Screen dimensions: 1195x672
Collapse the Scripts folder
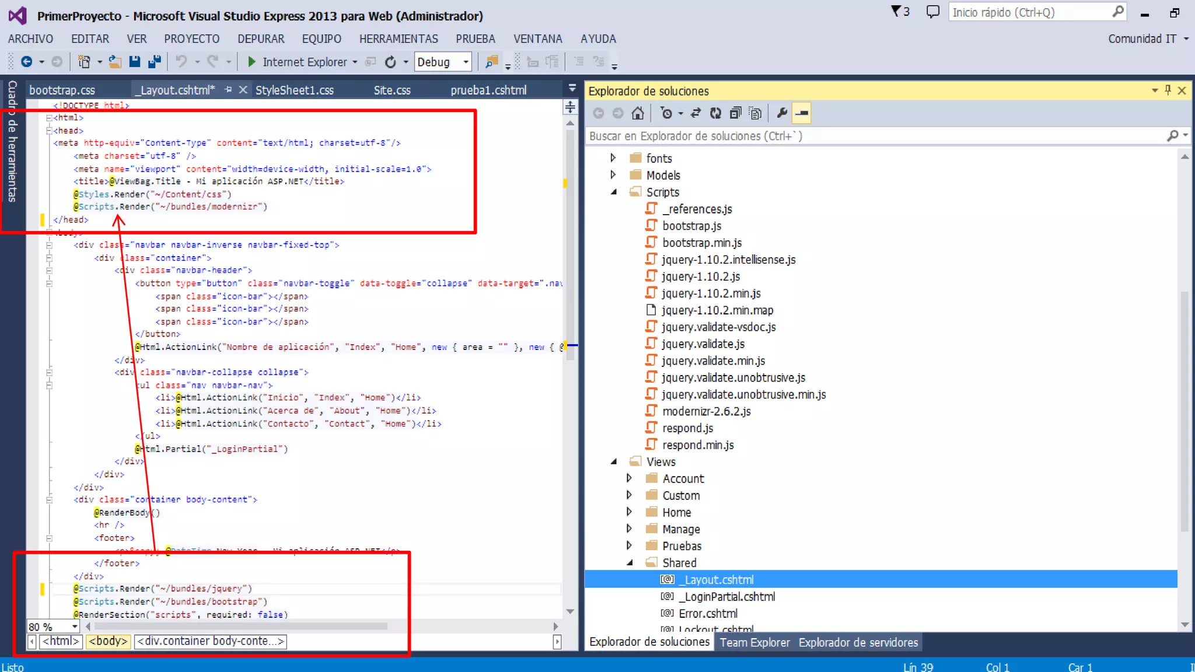point(614,192)
